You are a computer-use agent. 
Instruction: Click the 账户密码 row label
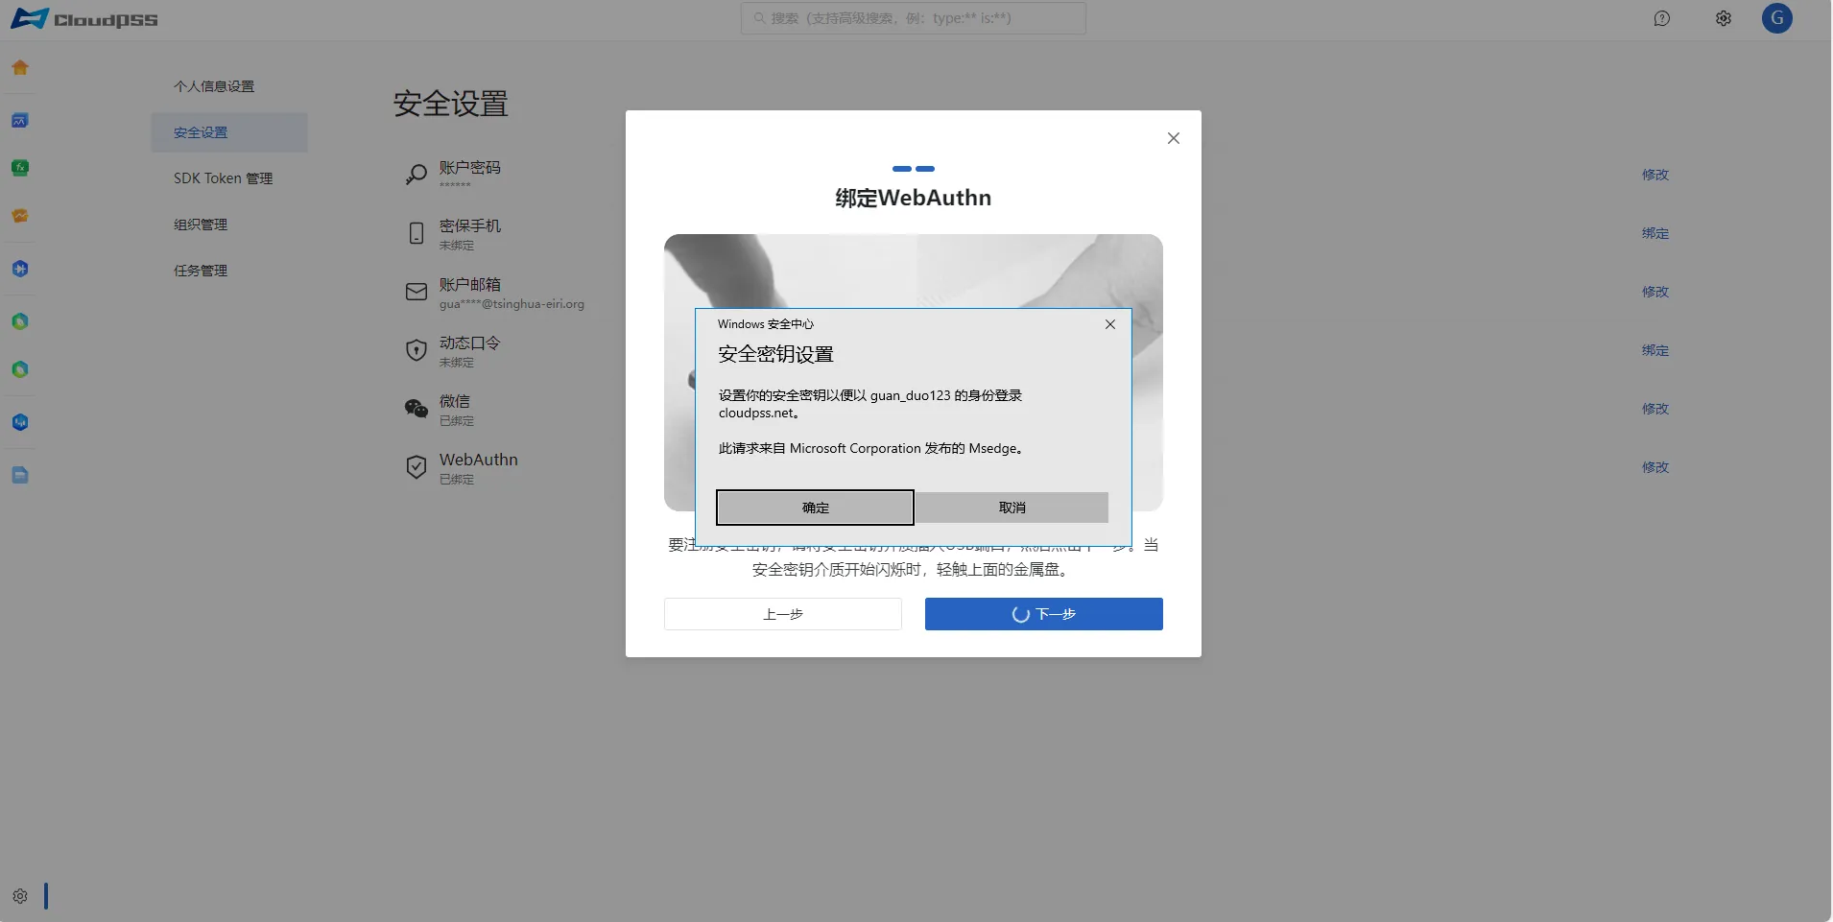(469, 167)
